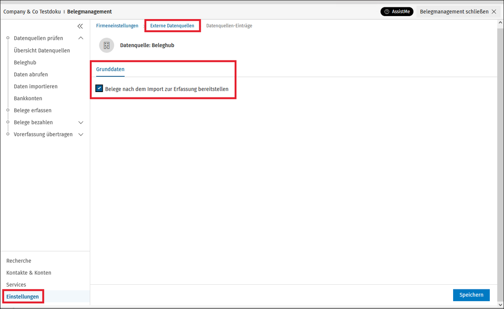504x309 pixels.
Task: Go to Firmeneinstellungen breadcrumb link
Action: coord(117,26)
